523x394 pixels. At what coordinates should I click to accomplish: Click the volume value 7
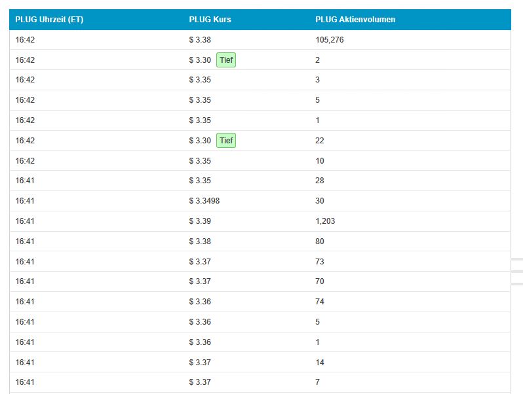pos(317,382)
